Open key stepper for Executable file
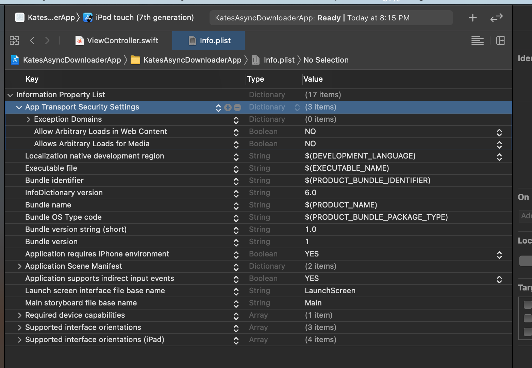Image resolution: width=532 pixels, height=368 pixels. click(x=236, y=169)
